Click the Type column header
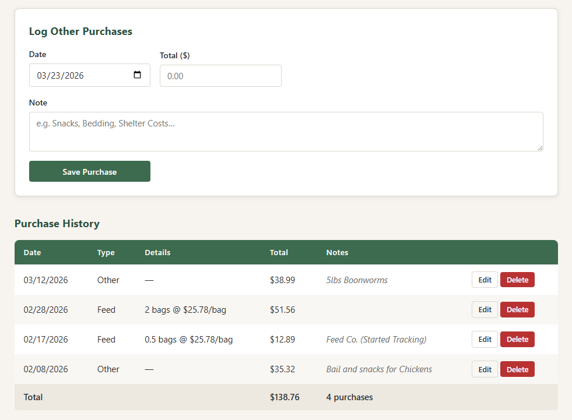572x420 pixels. [x=106, y=252]
